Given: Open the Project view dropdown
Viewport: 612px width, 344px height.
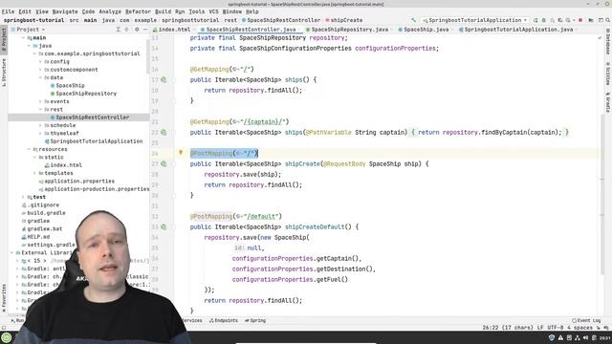Looking at the screenshot, I should [28, 30].
